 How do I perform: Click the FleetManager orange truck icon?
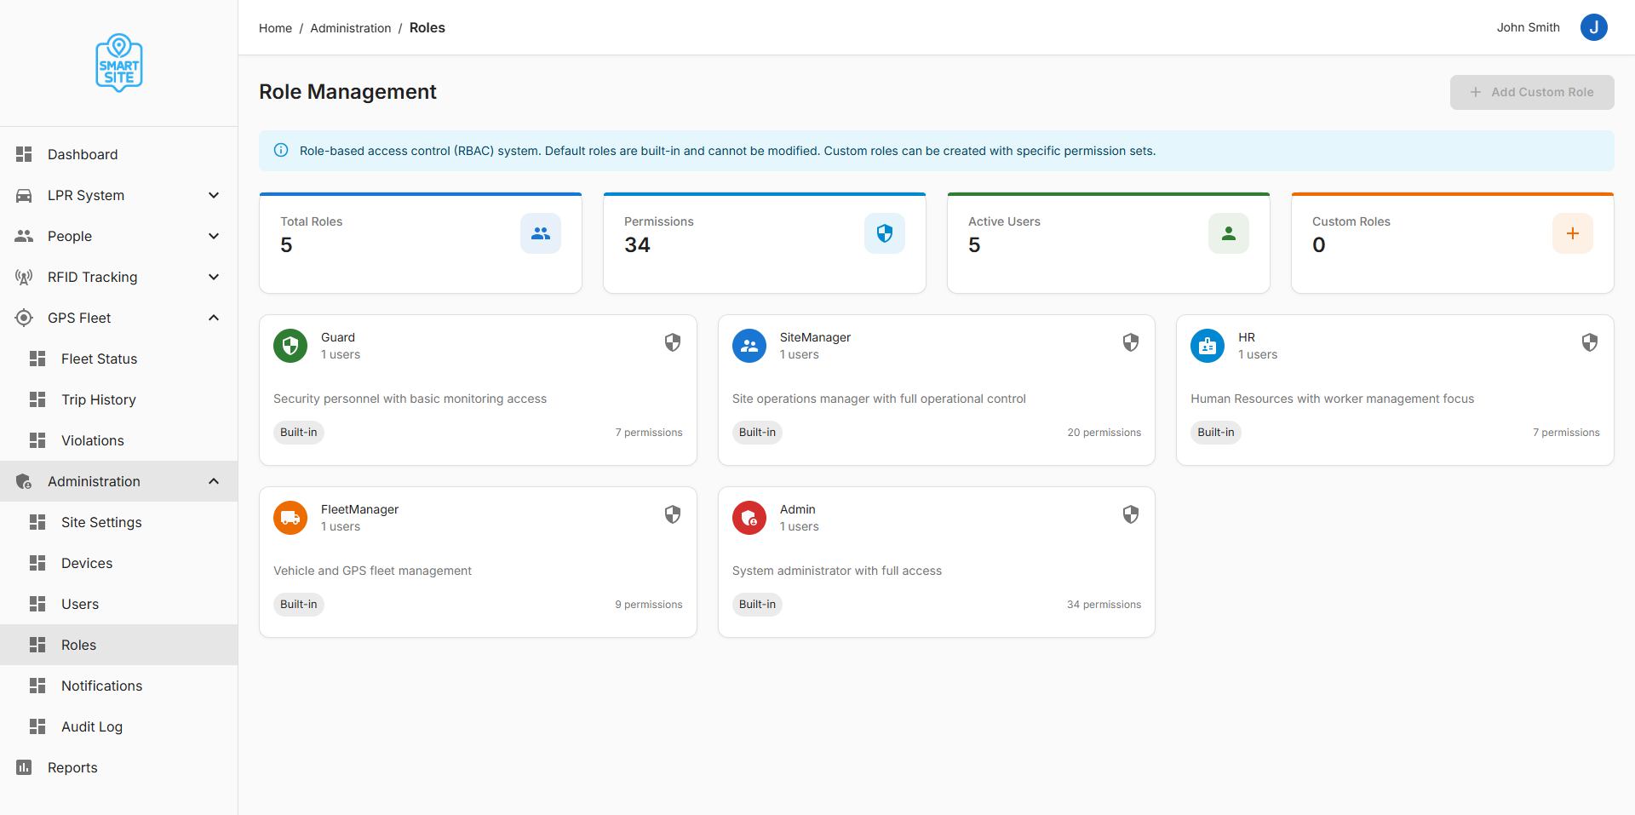tap(290, 518)
